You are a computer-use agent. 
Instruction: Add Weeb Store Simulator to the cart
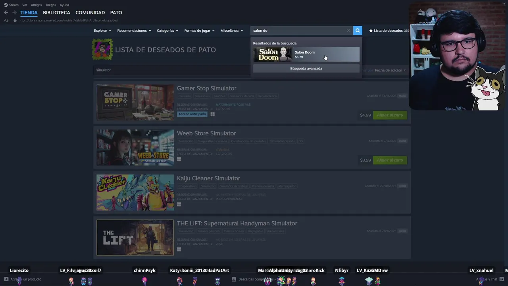point(390,160)
